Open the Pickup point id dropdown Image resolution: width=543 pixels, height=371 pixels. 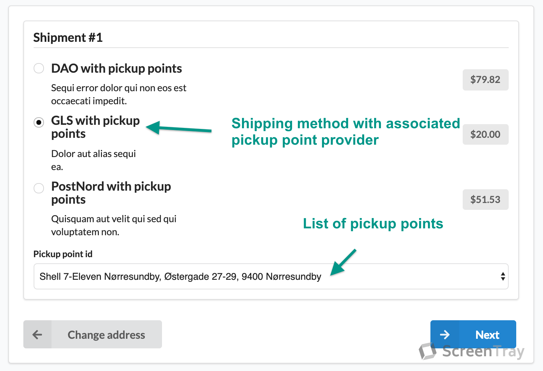click(x=270, y=276)
